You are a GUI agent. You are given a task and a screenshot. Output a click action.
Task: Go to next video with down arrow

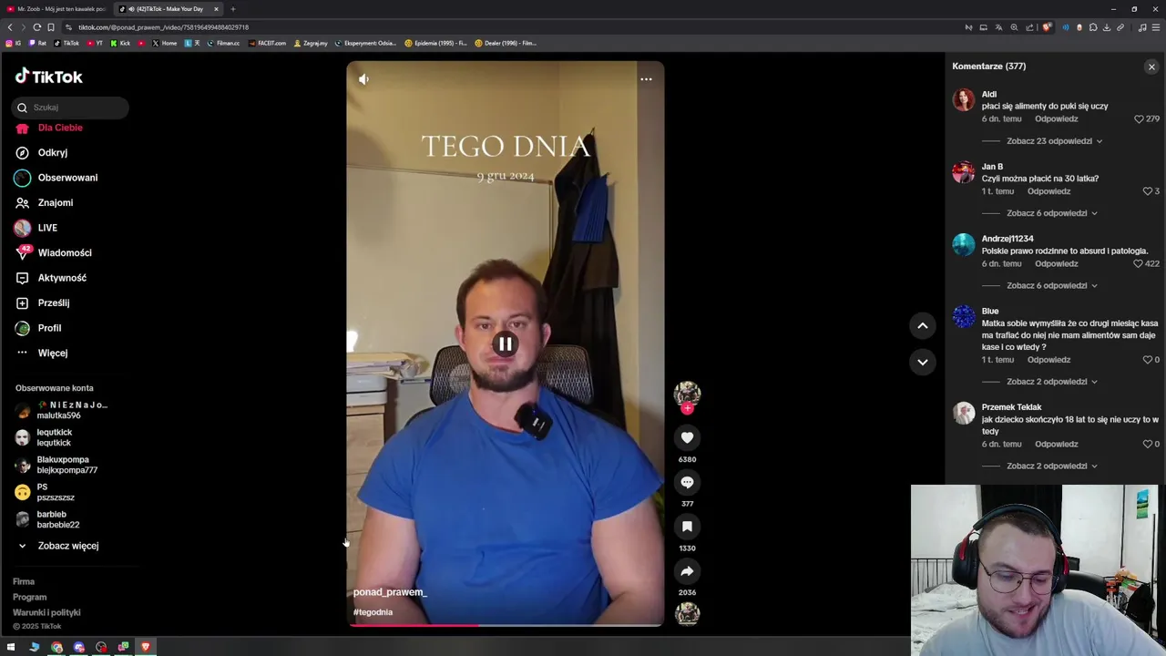pyautogui.click(x=922, y=362)
